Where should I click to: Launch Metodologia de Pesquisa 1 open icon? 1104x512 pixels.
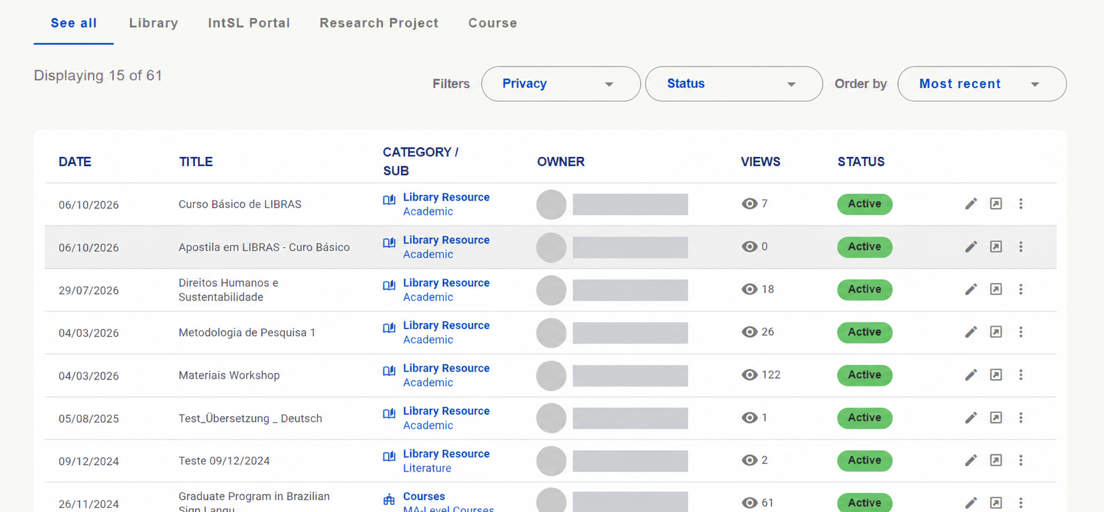[x=996, y=332]
